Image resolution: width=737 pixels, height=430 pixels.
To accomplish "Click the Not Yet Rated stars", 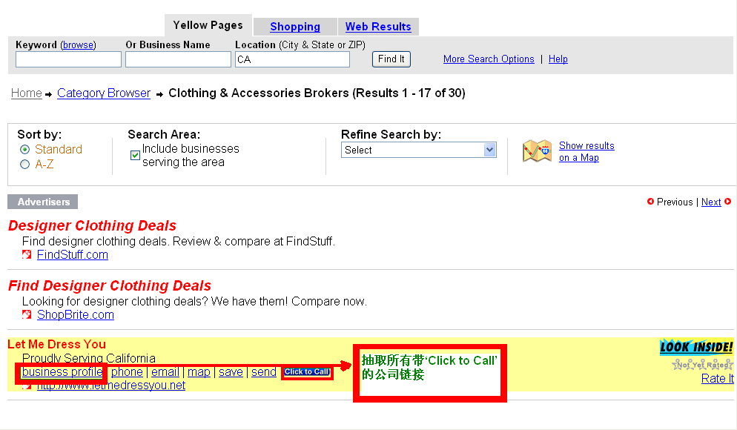I will (x=702, y=364).
